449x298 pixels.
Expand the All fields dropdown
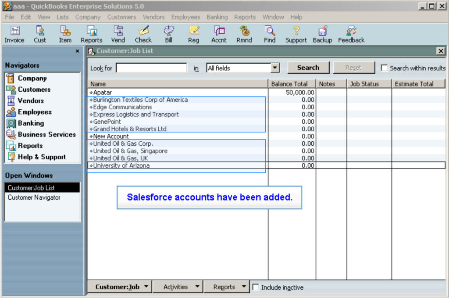(275, 68)
